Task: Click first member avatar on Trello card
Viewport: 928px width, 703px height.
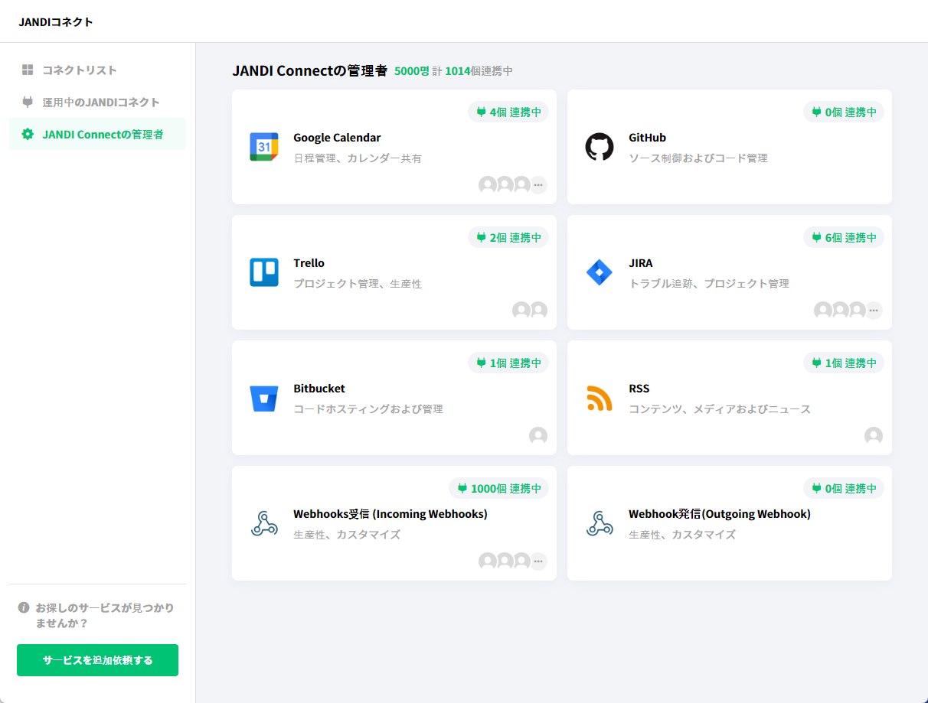Action: tap(521, 311)
